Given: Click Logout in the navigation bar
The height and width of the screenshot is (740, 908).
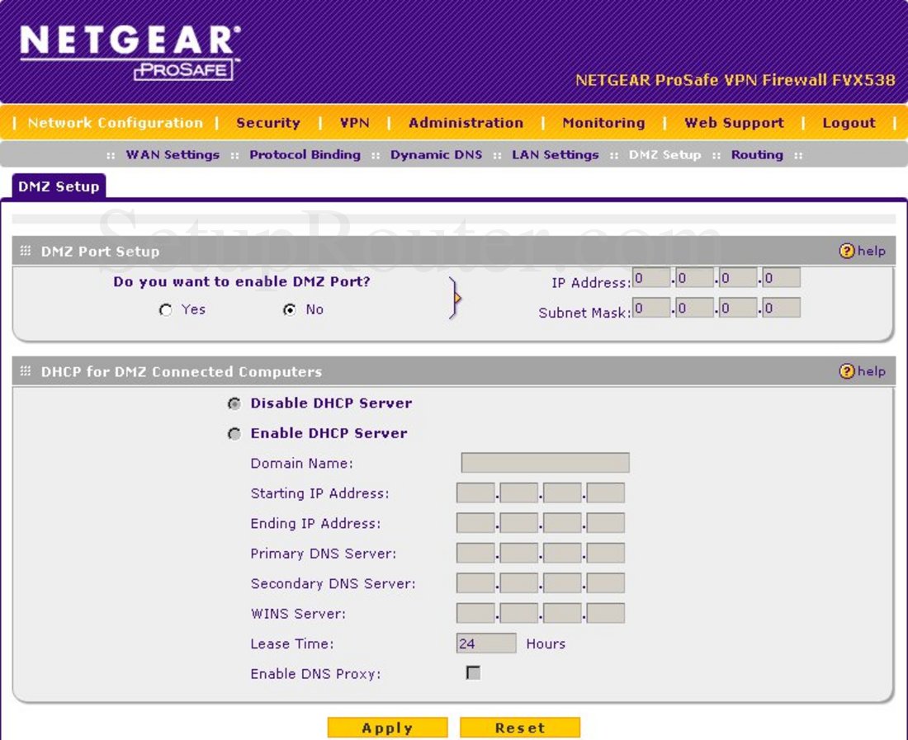Looking at the screenshot, I should point(849,123).
